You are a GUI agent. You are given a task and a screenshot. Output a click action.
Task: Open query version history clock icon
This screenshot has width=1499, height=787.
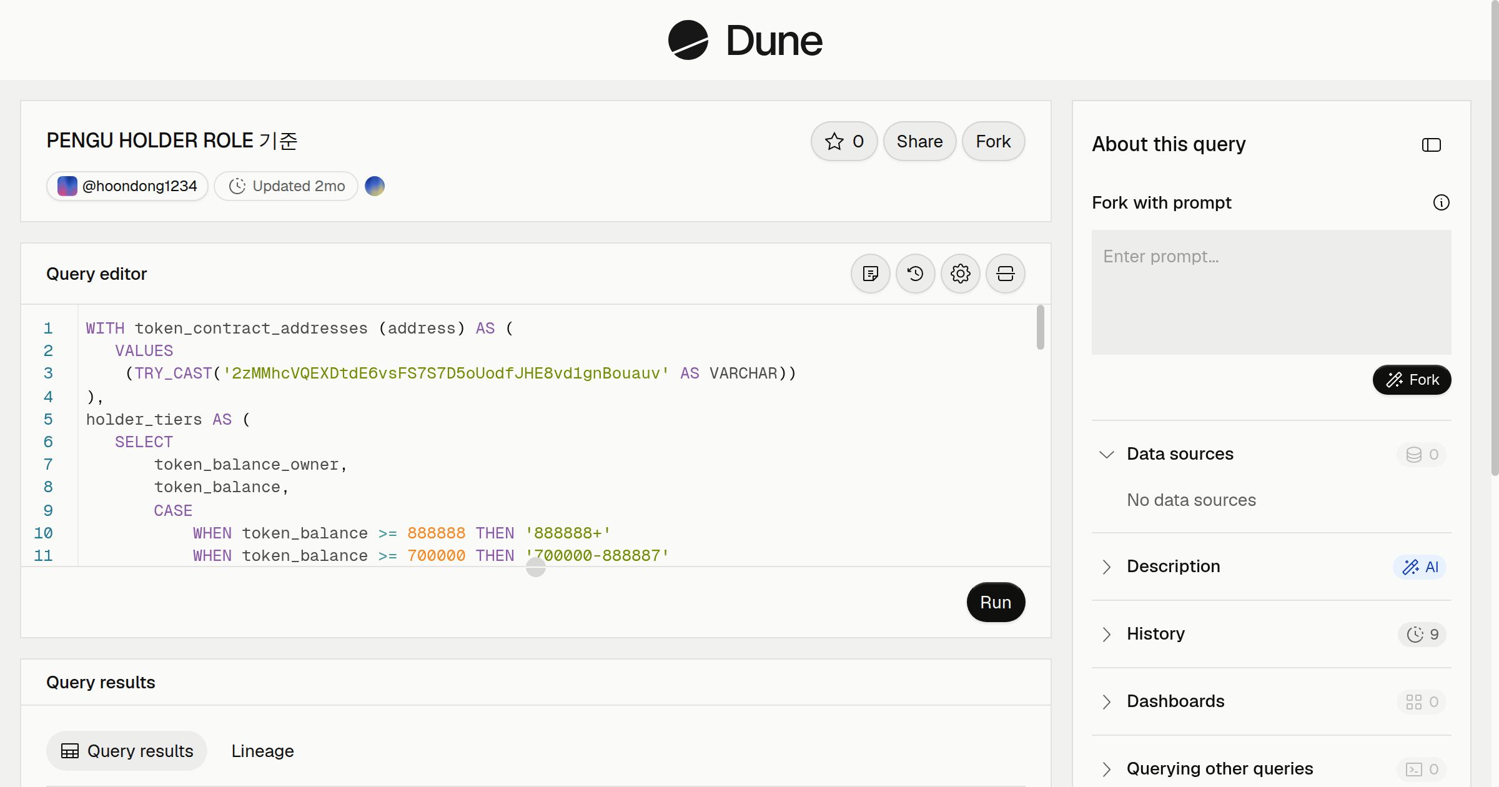(916, 274)
